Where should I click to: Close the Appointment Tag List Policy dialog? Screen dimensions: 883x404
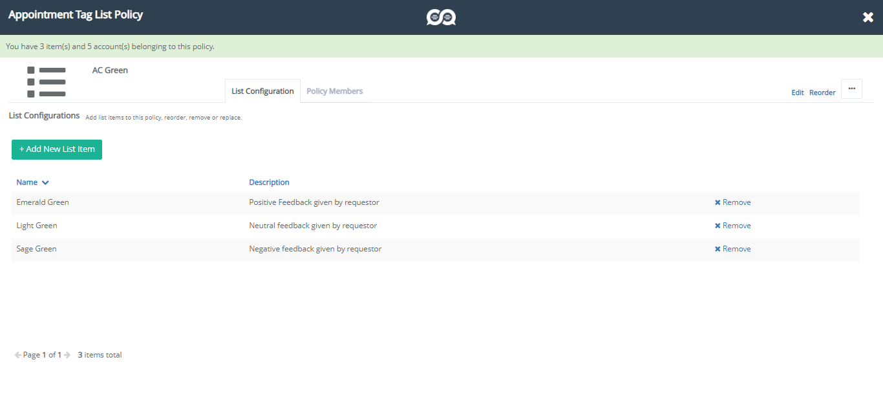[867, 17]
